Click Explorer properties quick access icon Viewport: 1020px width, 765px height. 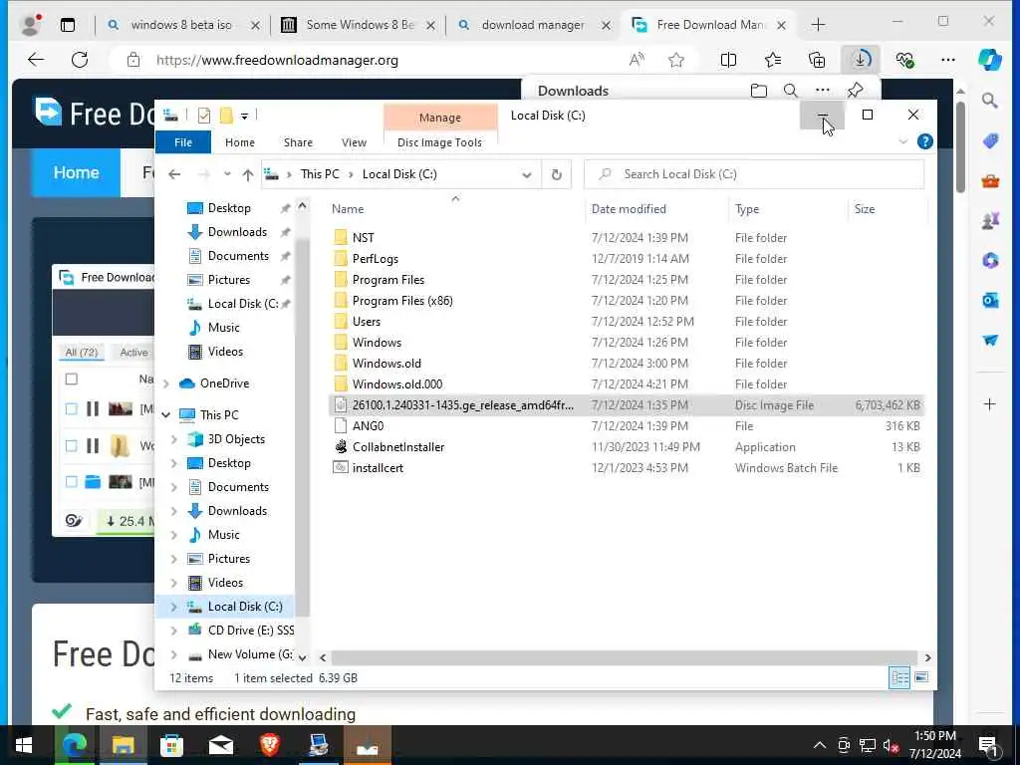[203, 116]
